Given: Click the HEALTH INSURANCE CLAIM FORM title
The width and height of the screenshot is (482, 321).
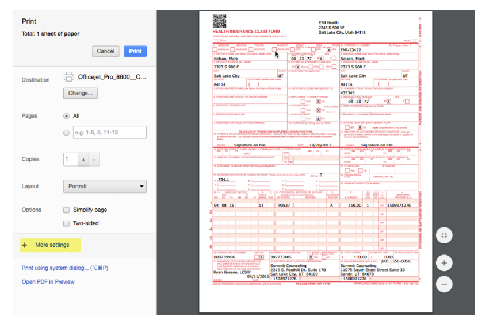Looking at the screenshot, I should pos(246,32).
